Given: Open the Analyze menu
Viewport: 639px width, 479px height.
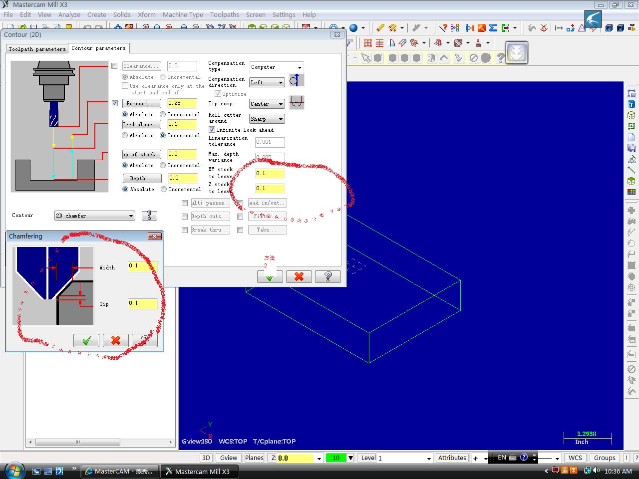Looking at the screenshot, I should pyautogui.click(x=69, y=14).
